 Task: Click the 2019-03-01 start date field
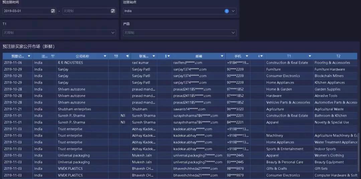(x=26, y=11)
